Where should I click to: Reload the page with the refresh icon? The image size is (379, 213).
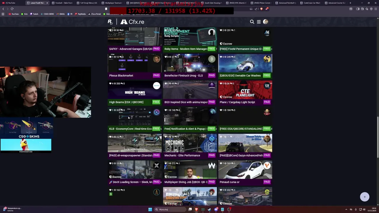coord(12,9)
